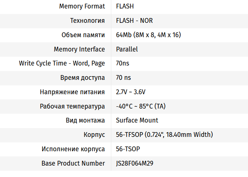Click the Объем памяти label
The width and height of the screenshot is (248, 177).
tap(83, 35)
